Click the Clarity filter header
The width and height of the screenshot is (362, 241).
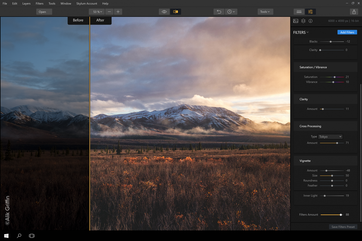(325, 99)
